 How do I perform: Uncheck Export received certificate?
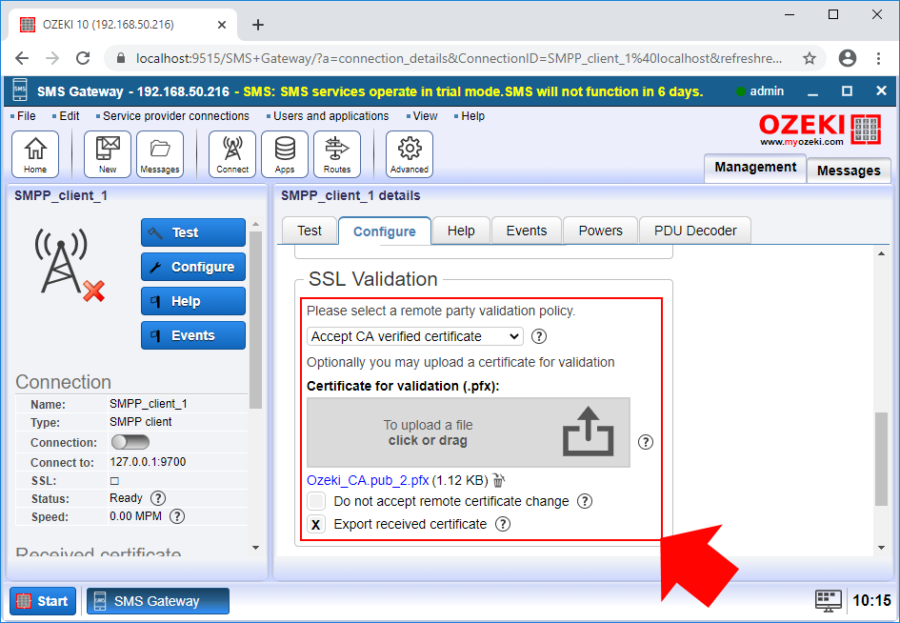(x=316, y=524)
